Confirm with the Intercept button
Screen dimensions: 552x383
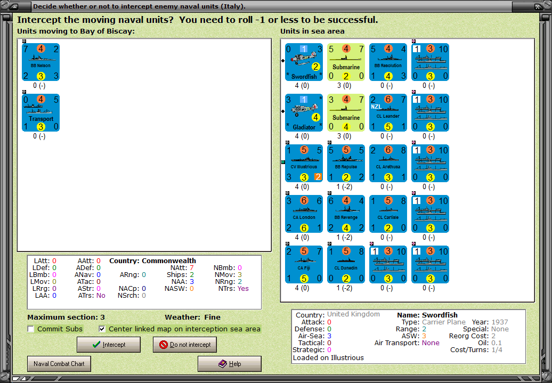(109, 345)
